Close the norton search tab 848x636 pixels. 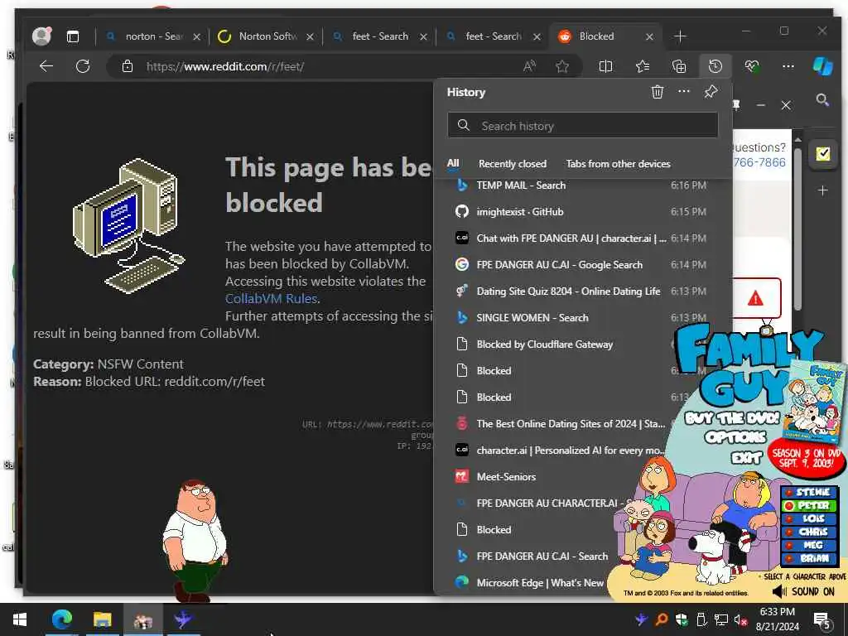coord(197,36)
